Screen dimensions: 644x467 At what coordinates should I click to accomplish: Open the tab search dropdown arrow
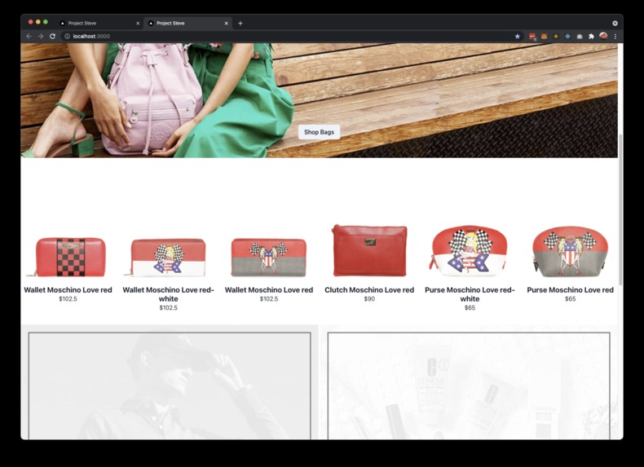pos(615,23)
